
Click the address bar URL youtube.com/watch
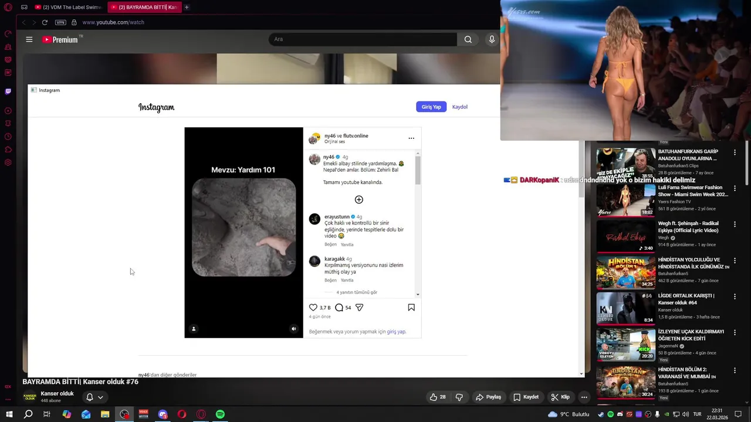[x=113, y=22]
